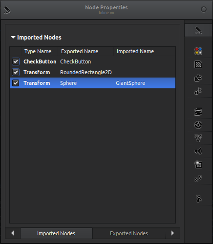Open the Light editor bulb icon
Viewport: 213px width, 244px height.
[198, 138]
